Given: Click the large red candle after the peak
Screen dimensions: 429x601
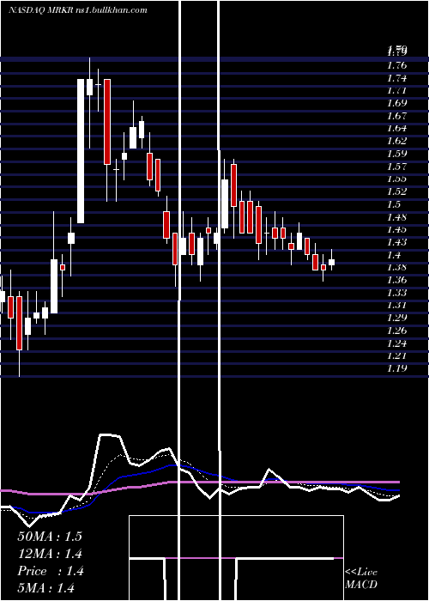Looking at the screenshot, I should (107, 122).
